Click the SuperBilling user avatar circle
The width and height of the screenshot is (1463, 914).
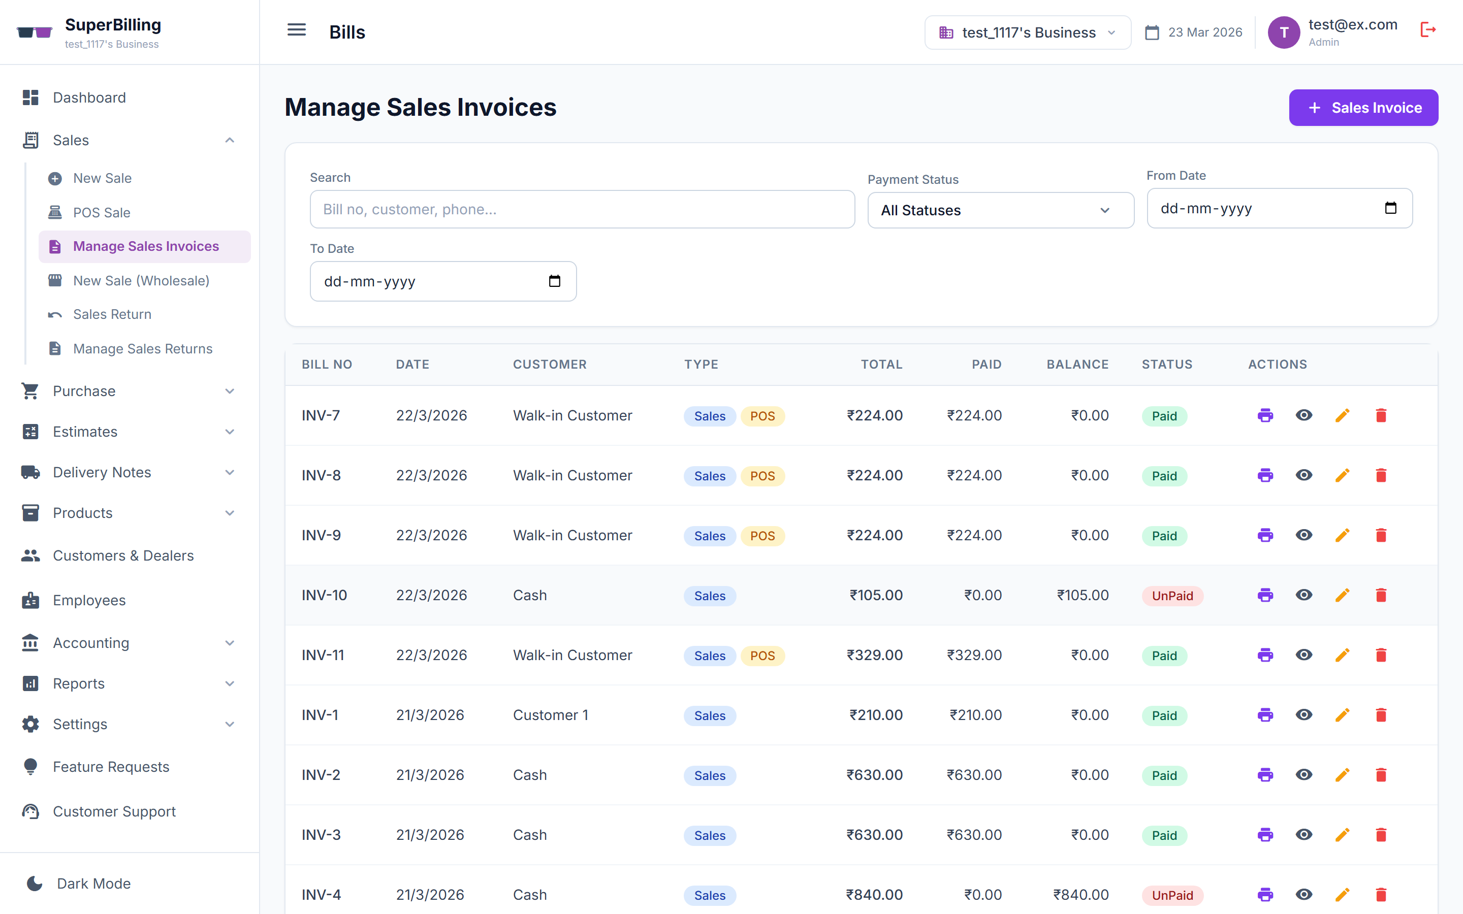1284,32
